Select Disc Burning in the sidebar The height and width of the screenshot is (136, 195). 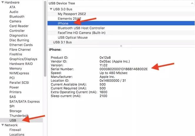19,40
